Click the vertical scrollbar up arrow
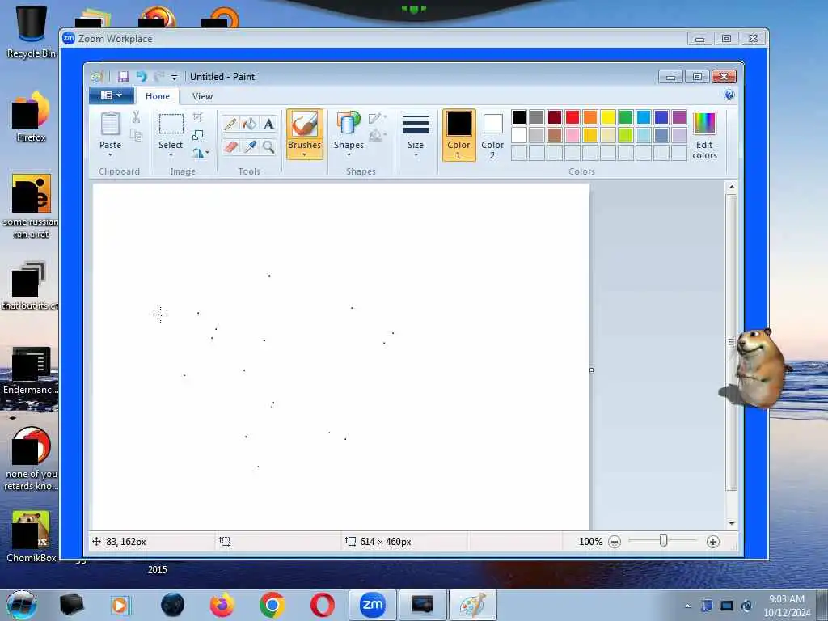 731,187
